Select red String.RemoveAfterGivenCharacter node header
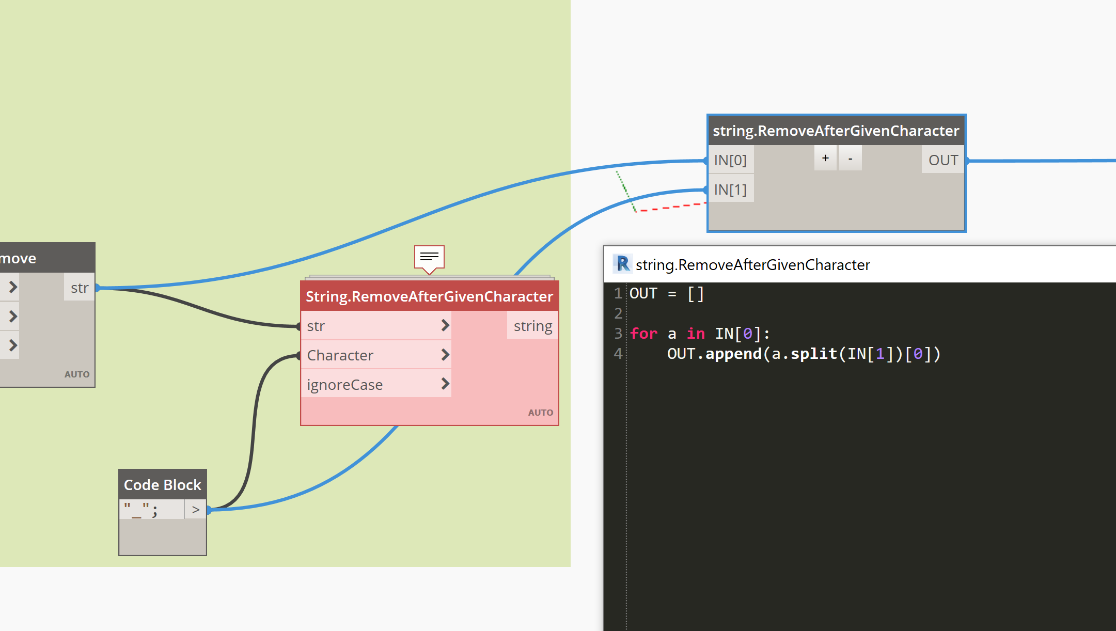This screenshot has height=631, width=1116. tap(429, 296)
